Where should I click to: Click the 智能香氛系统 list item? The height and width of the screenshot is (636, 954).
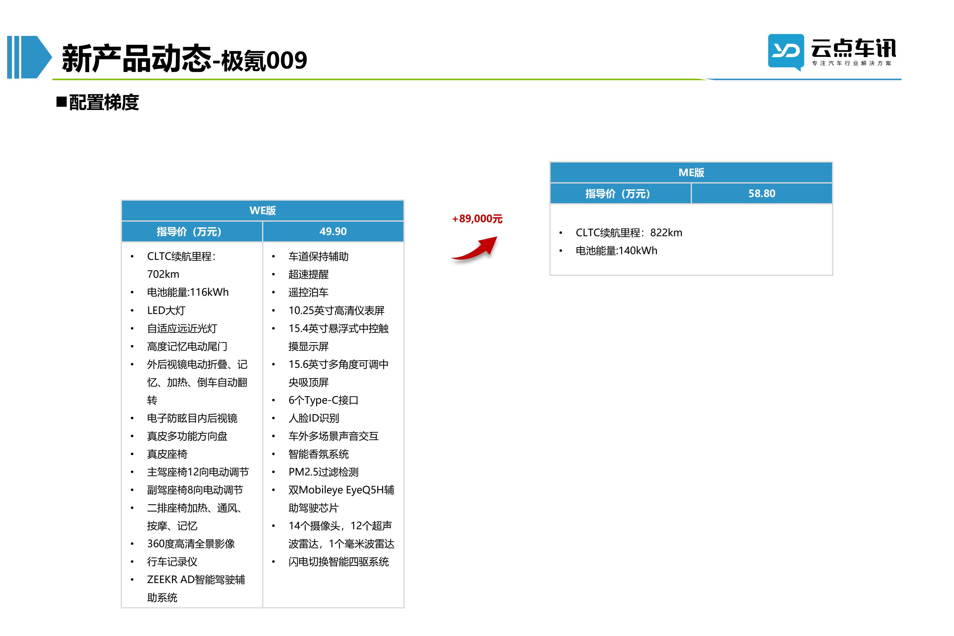[318, 454]
